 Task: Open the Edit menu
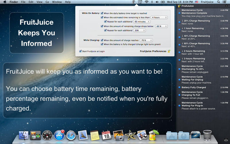[x=31, y=2]
